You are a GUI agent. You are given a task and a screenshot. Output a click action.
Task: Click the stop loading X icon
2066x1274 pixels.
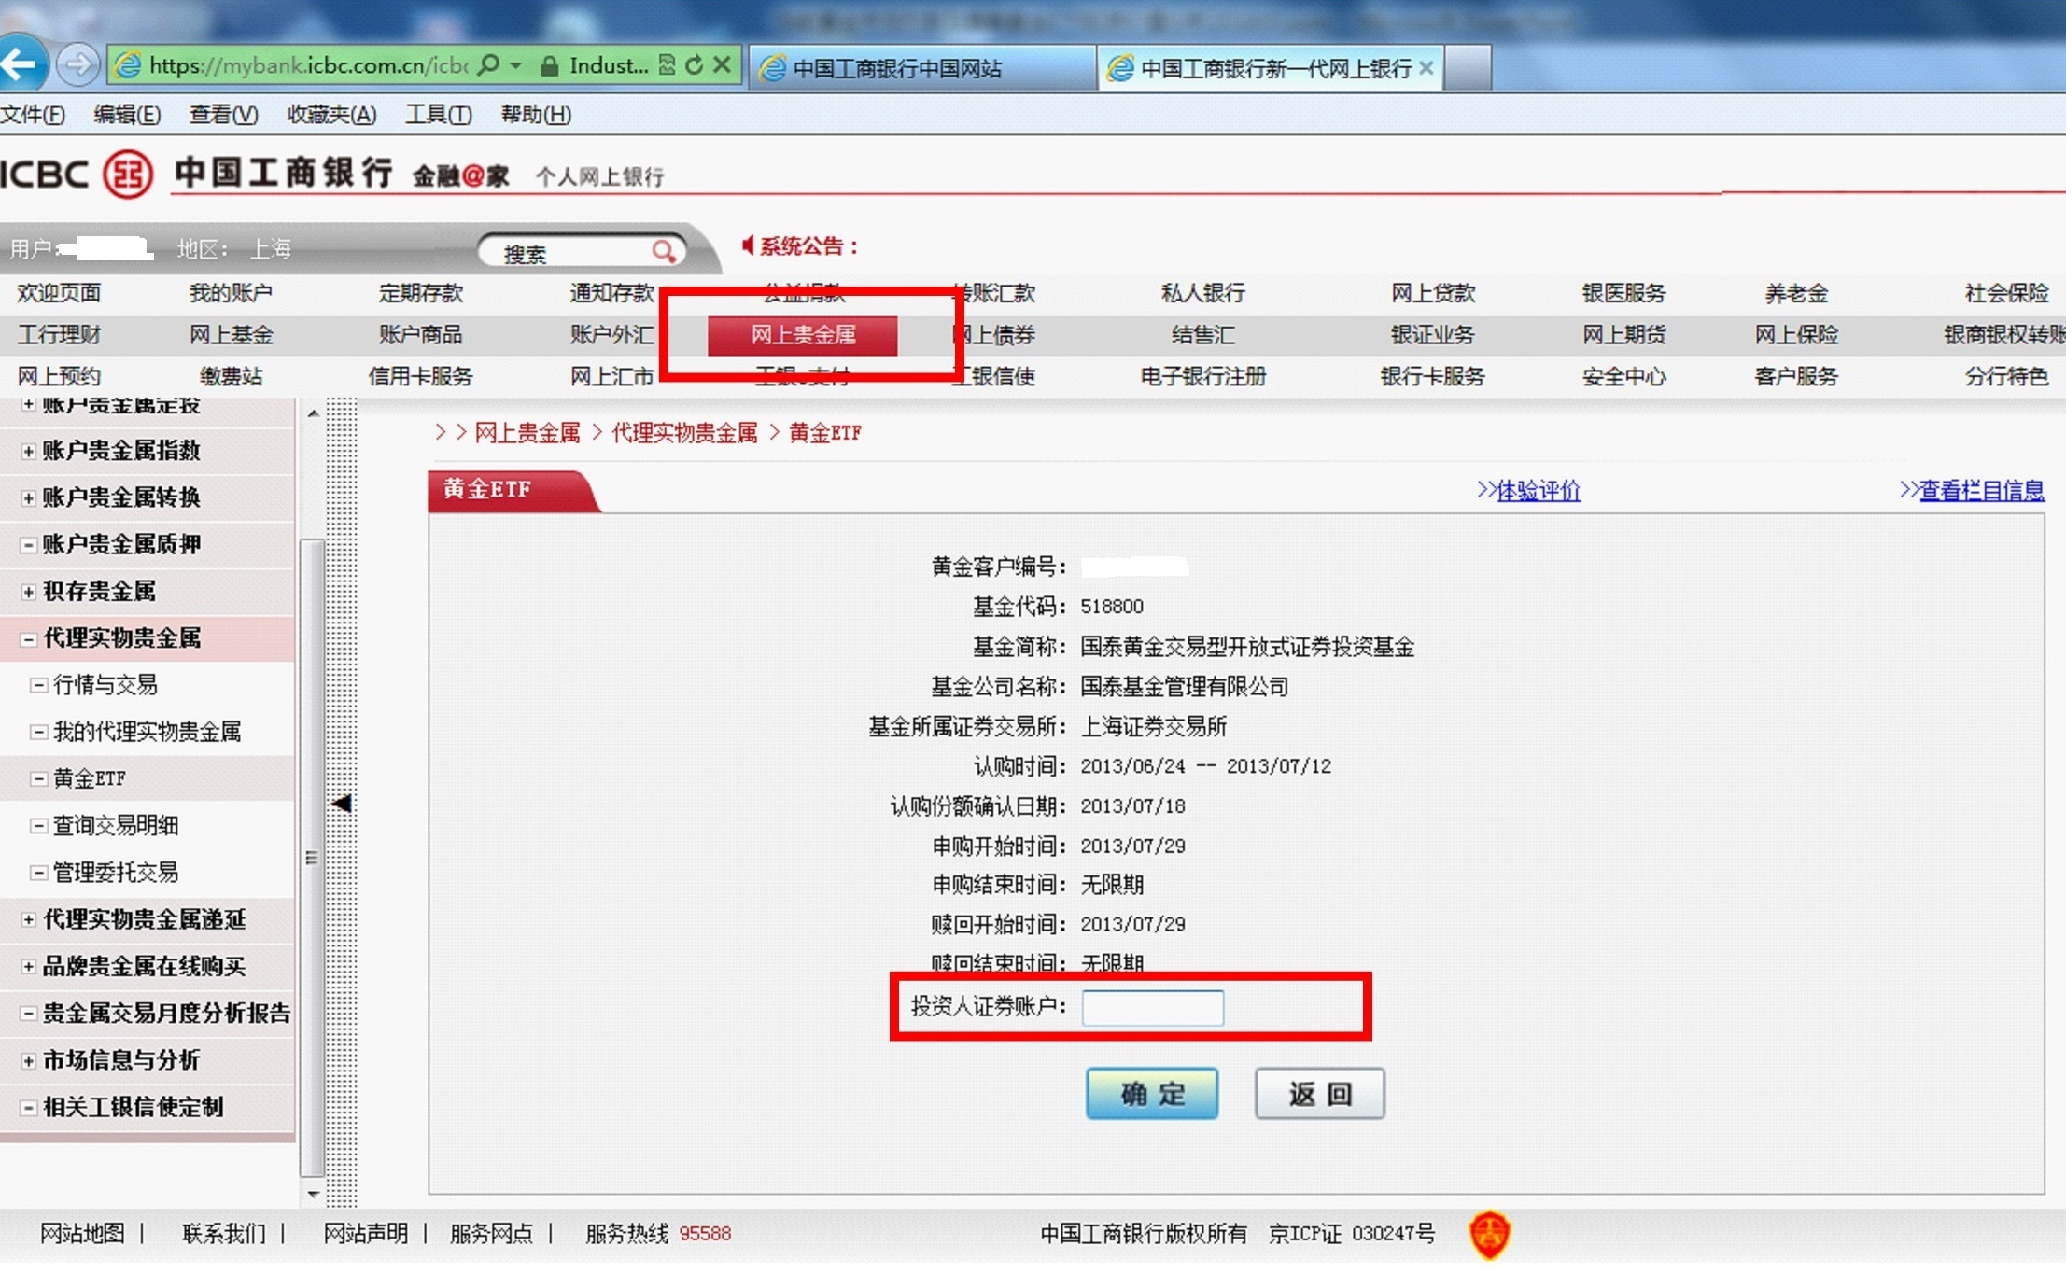point(722,65)
